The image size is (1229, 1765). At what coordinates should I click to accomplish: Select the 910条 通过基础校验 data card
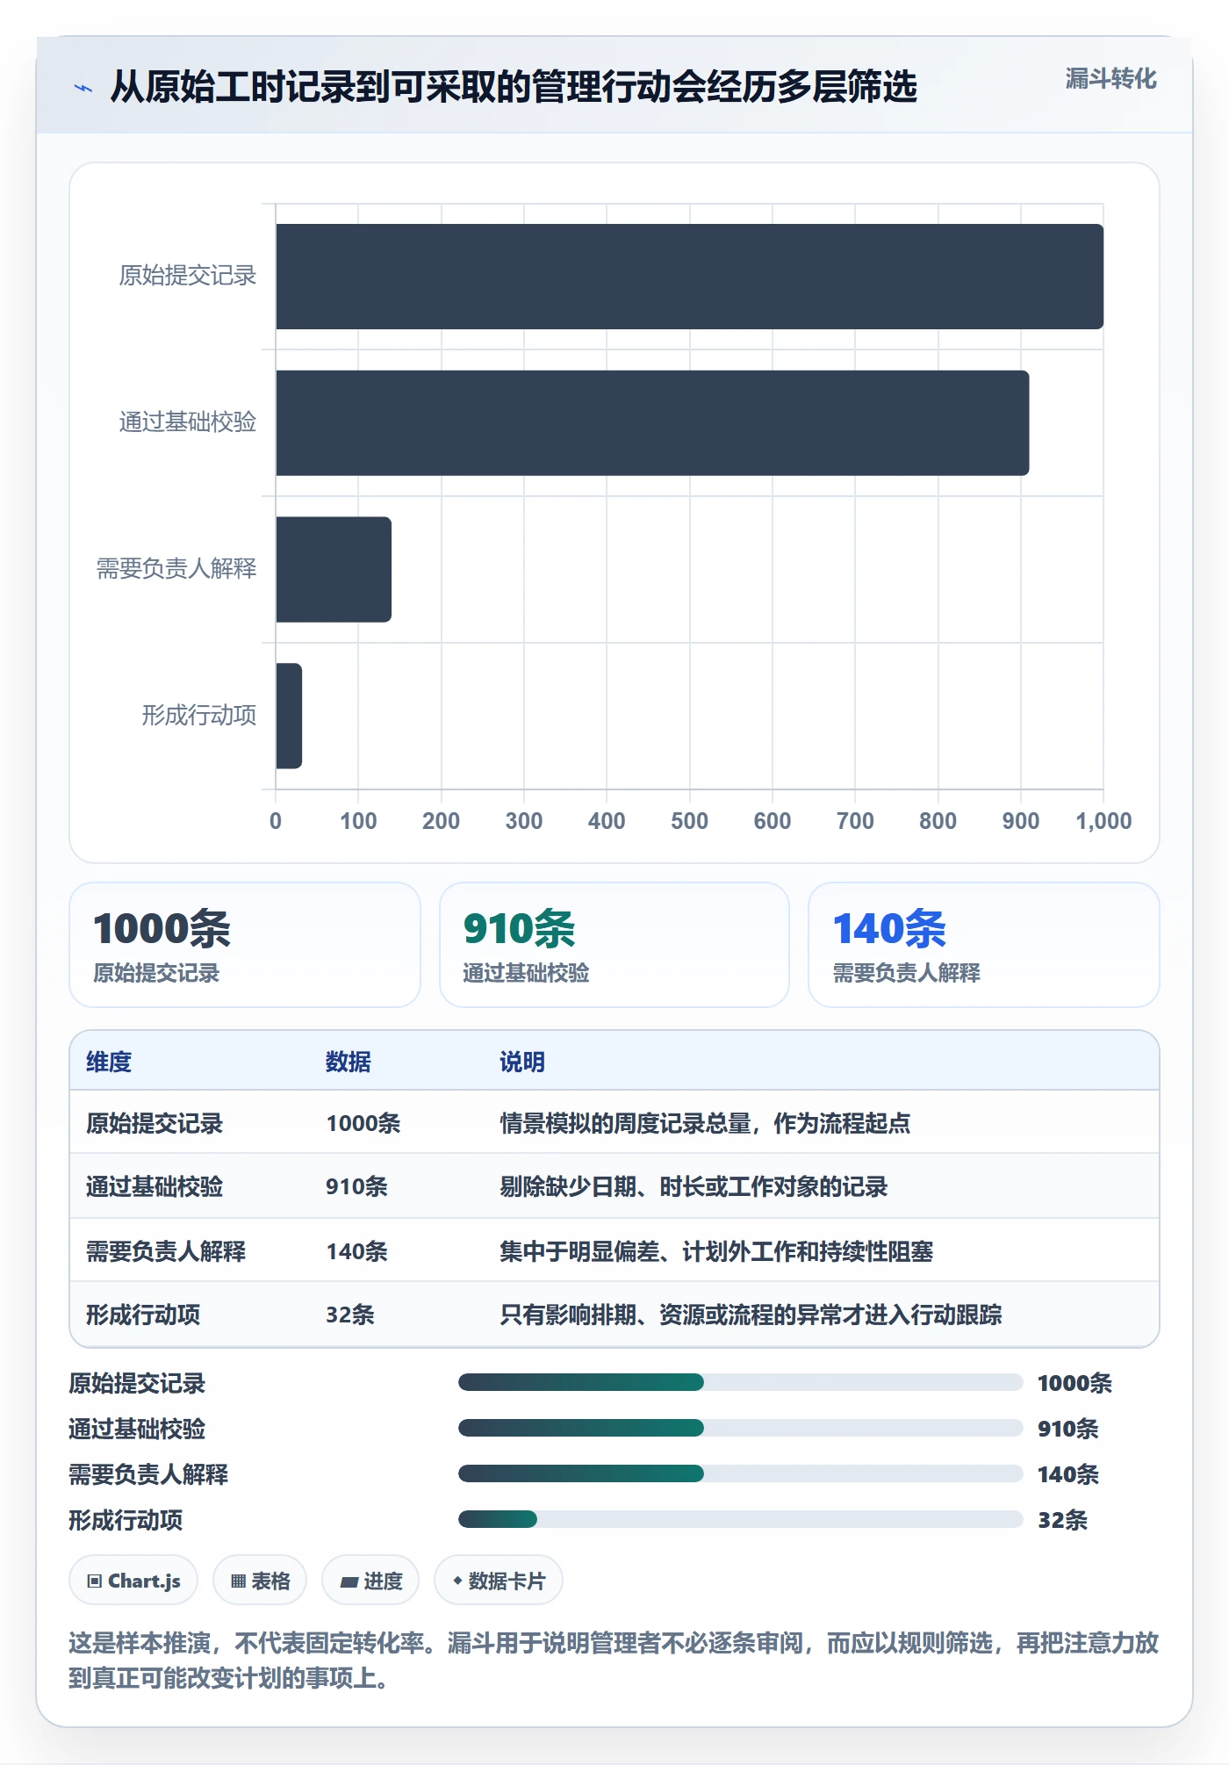click(614, 945)
